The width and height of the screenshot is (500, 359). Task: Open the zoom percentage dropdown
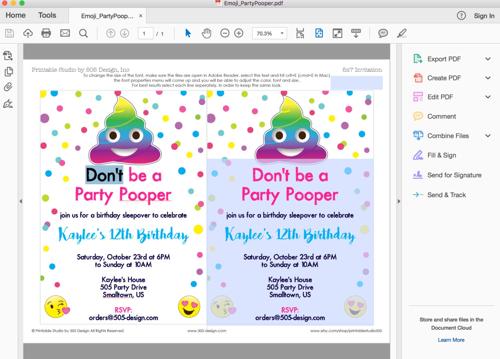pos(282,33)
